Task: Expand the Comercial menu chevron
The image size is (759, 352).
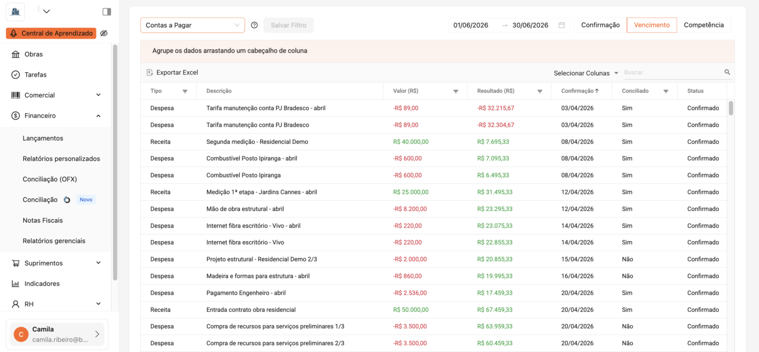Action: point(99,95)
